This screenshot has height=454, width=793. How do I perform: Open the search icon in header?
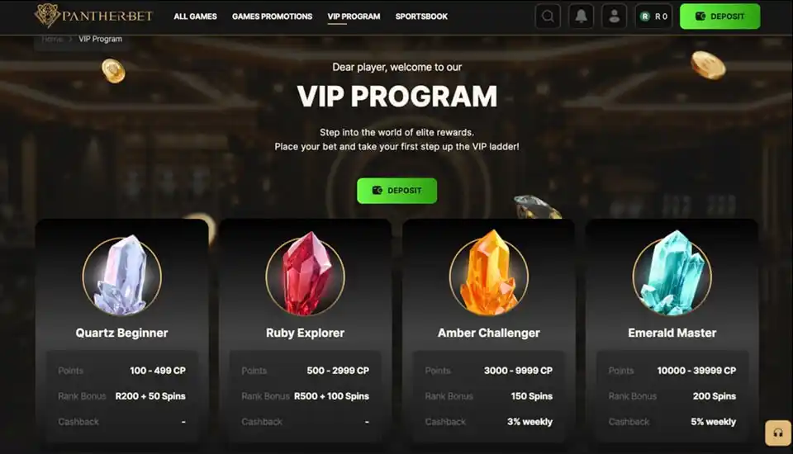(x=548, y=17)
